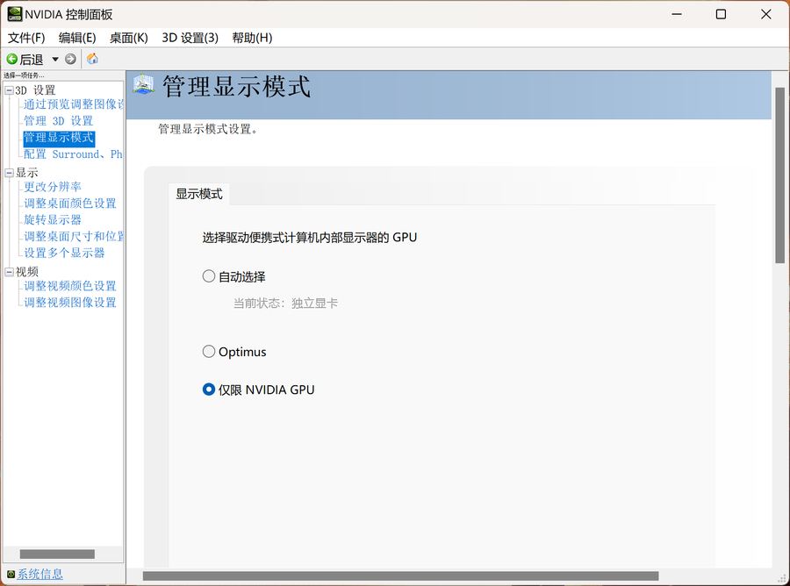Image resolution: width=790 pixels, height=586 pixels.
Task: Click the green Back arrow icon
Action: [11, 60]
